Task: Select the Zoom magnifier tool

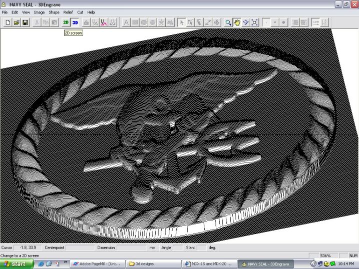Action: [228, 22]
